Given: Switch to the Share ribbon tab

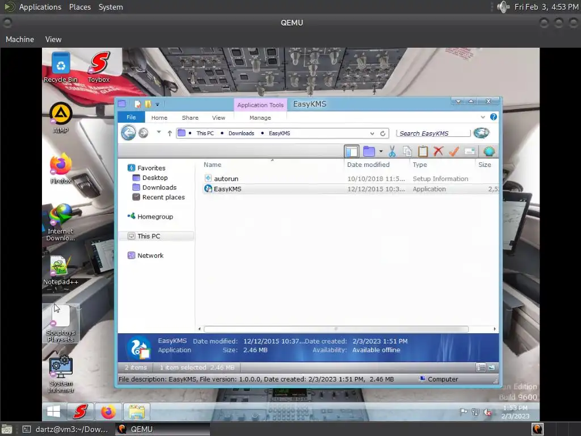Looking at the screenshot, I should pyautogui.click(x=190, y=118).
